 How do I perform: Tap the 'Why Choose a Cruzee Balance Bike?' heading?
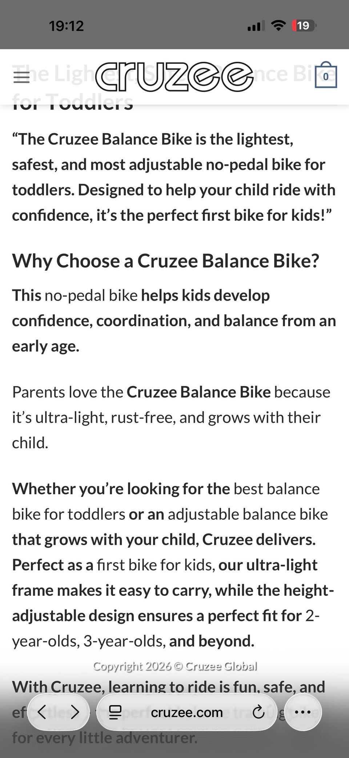pos(165,261)
